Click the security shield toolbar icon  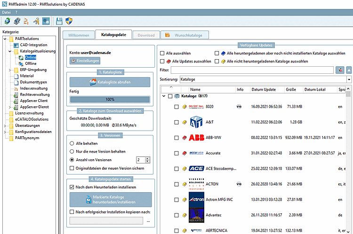coord(69,21)
